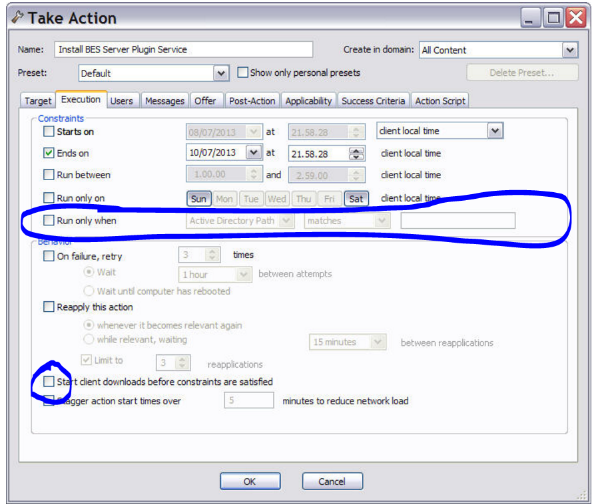Screen dimensions: 596x504
Task: Toggle the Fri day button
Action: point(330,199)
